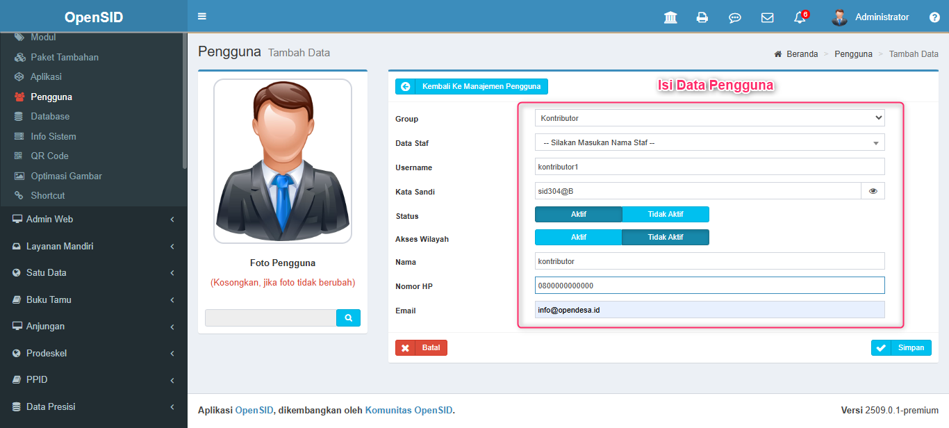Open Database in the sidebar
The image size is (949, 428).
click(50, 117)
